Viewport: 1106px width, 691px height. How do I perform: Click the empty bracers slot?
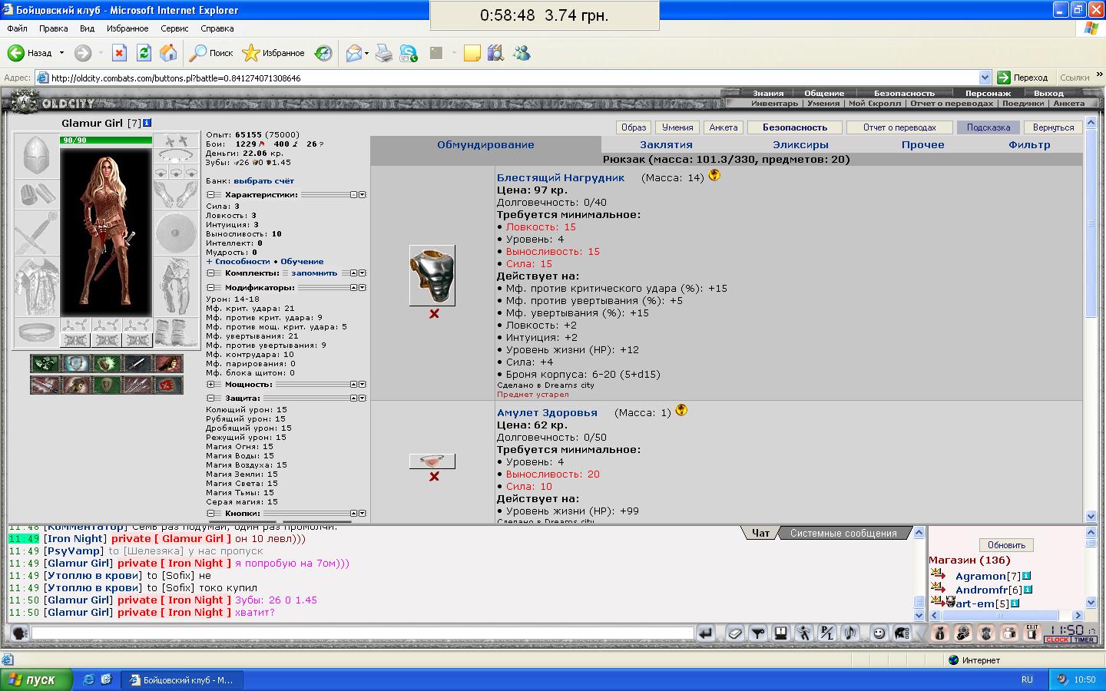click(x=36, y=194)
